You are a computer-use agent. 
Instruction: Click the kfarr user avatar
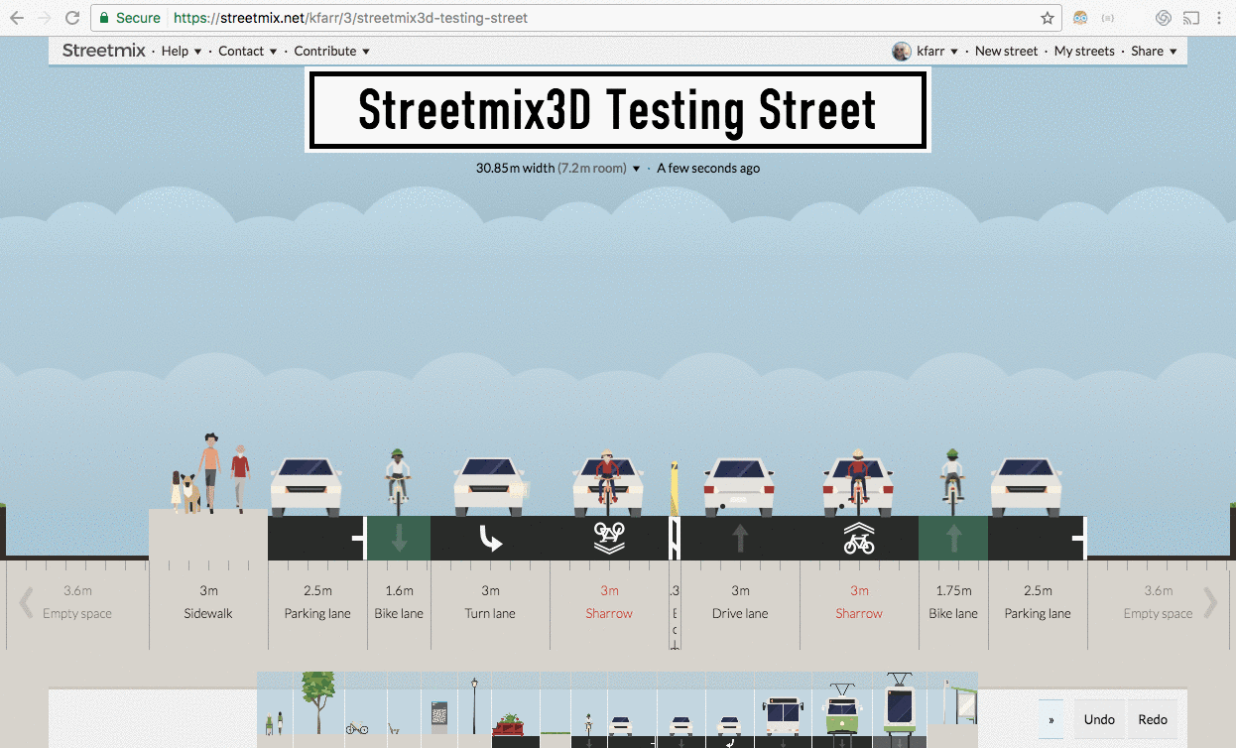[901, 51]
